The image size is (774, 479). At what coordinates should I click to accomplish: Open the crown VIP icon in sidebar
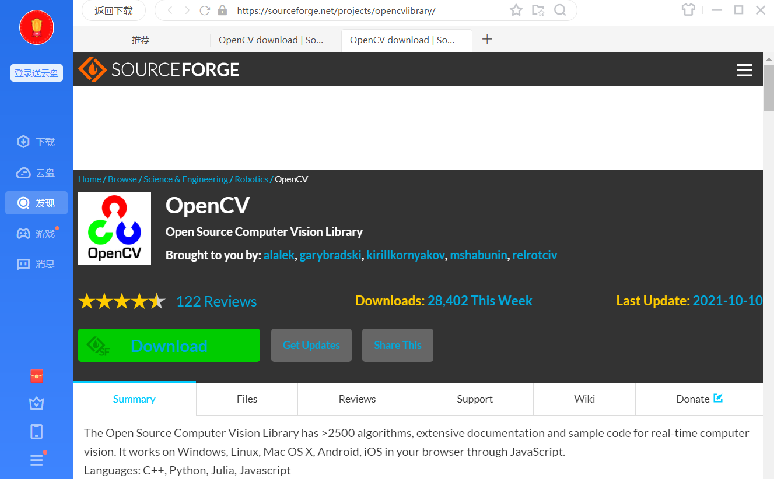[x=37, y=403]
